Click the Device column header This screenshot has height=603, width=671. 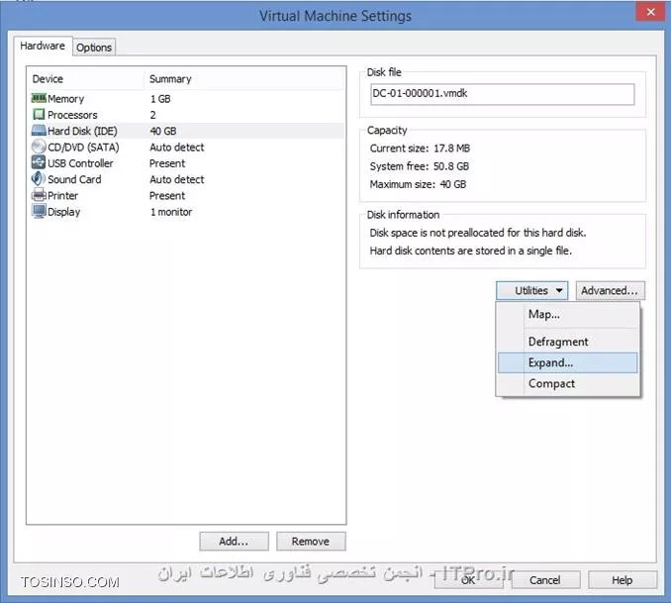coord(48,79)
